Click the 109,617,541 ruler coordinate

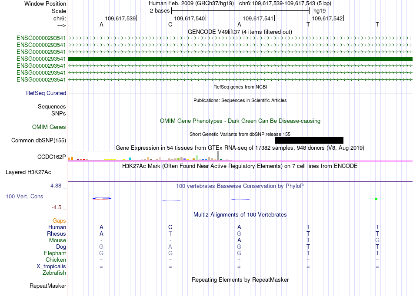point(258,18)
